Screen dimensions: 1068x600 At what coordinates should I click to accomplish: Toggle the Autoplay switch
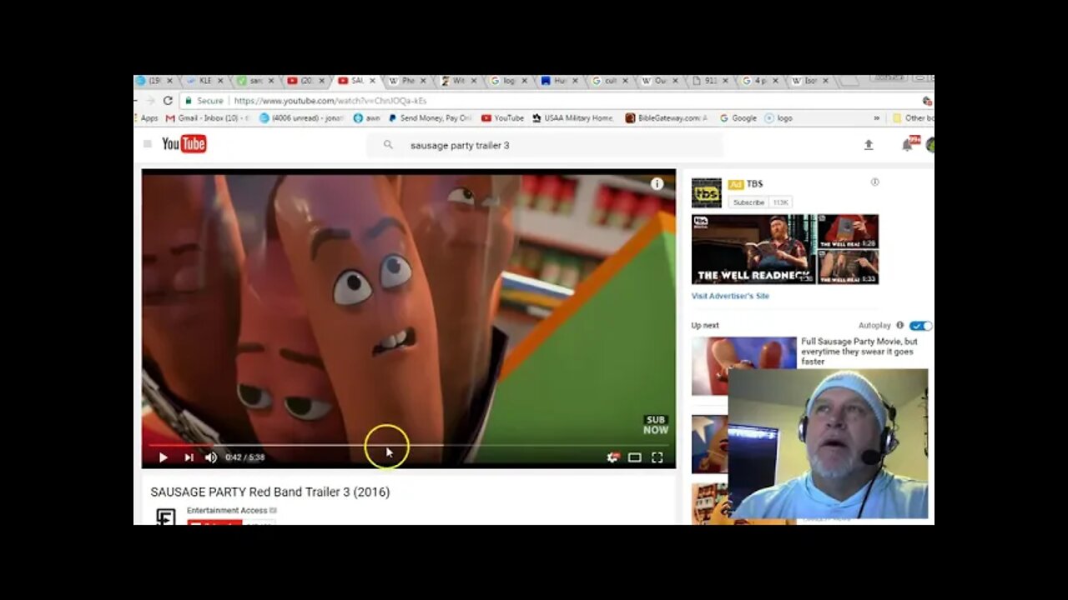click(920, 326)
